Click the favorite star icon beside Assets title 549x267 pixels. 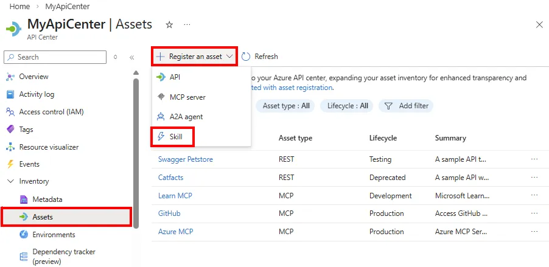tap(169, 25)
